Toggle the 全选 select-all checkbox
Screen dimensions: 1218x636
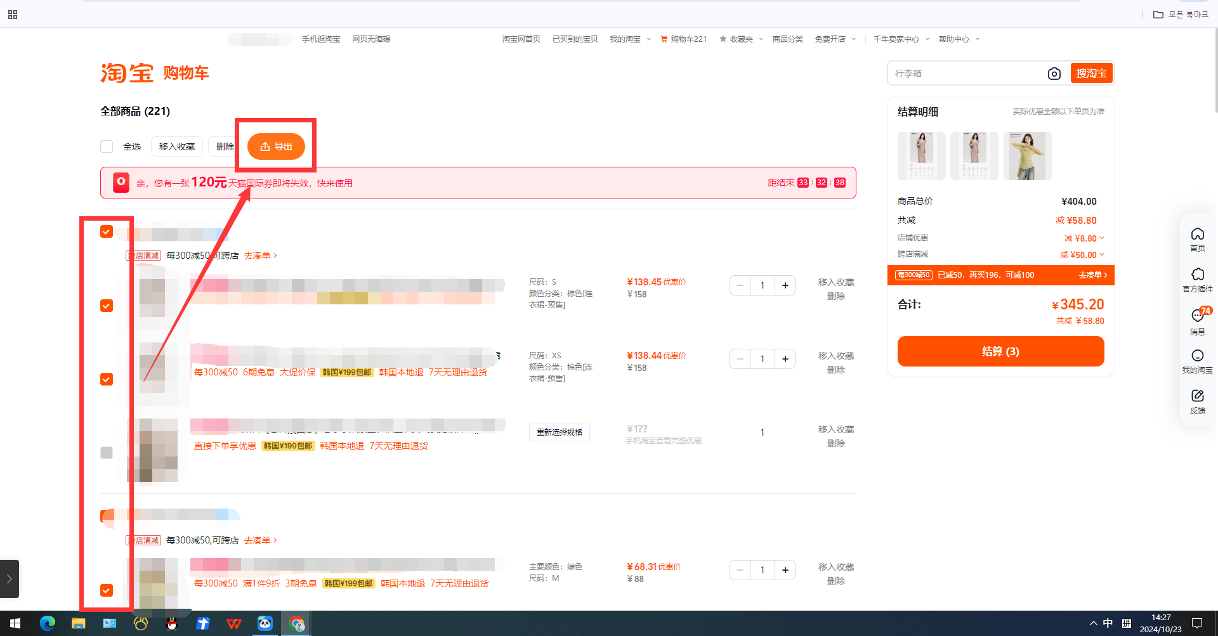pyautogui.click(x=107, y=146)
